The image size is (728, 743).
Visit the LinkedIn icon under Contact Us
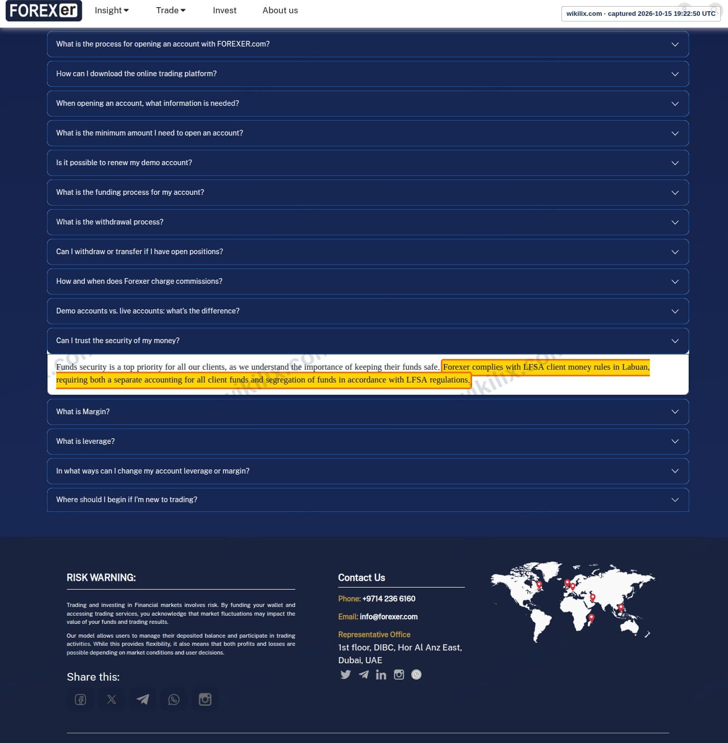tap(381, 674)
